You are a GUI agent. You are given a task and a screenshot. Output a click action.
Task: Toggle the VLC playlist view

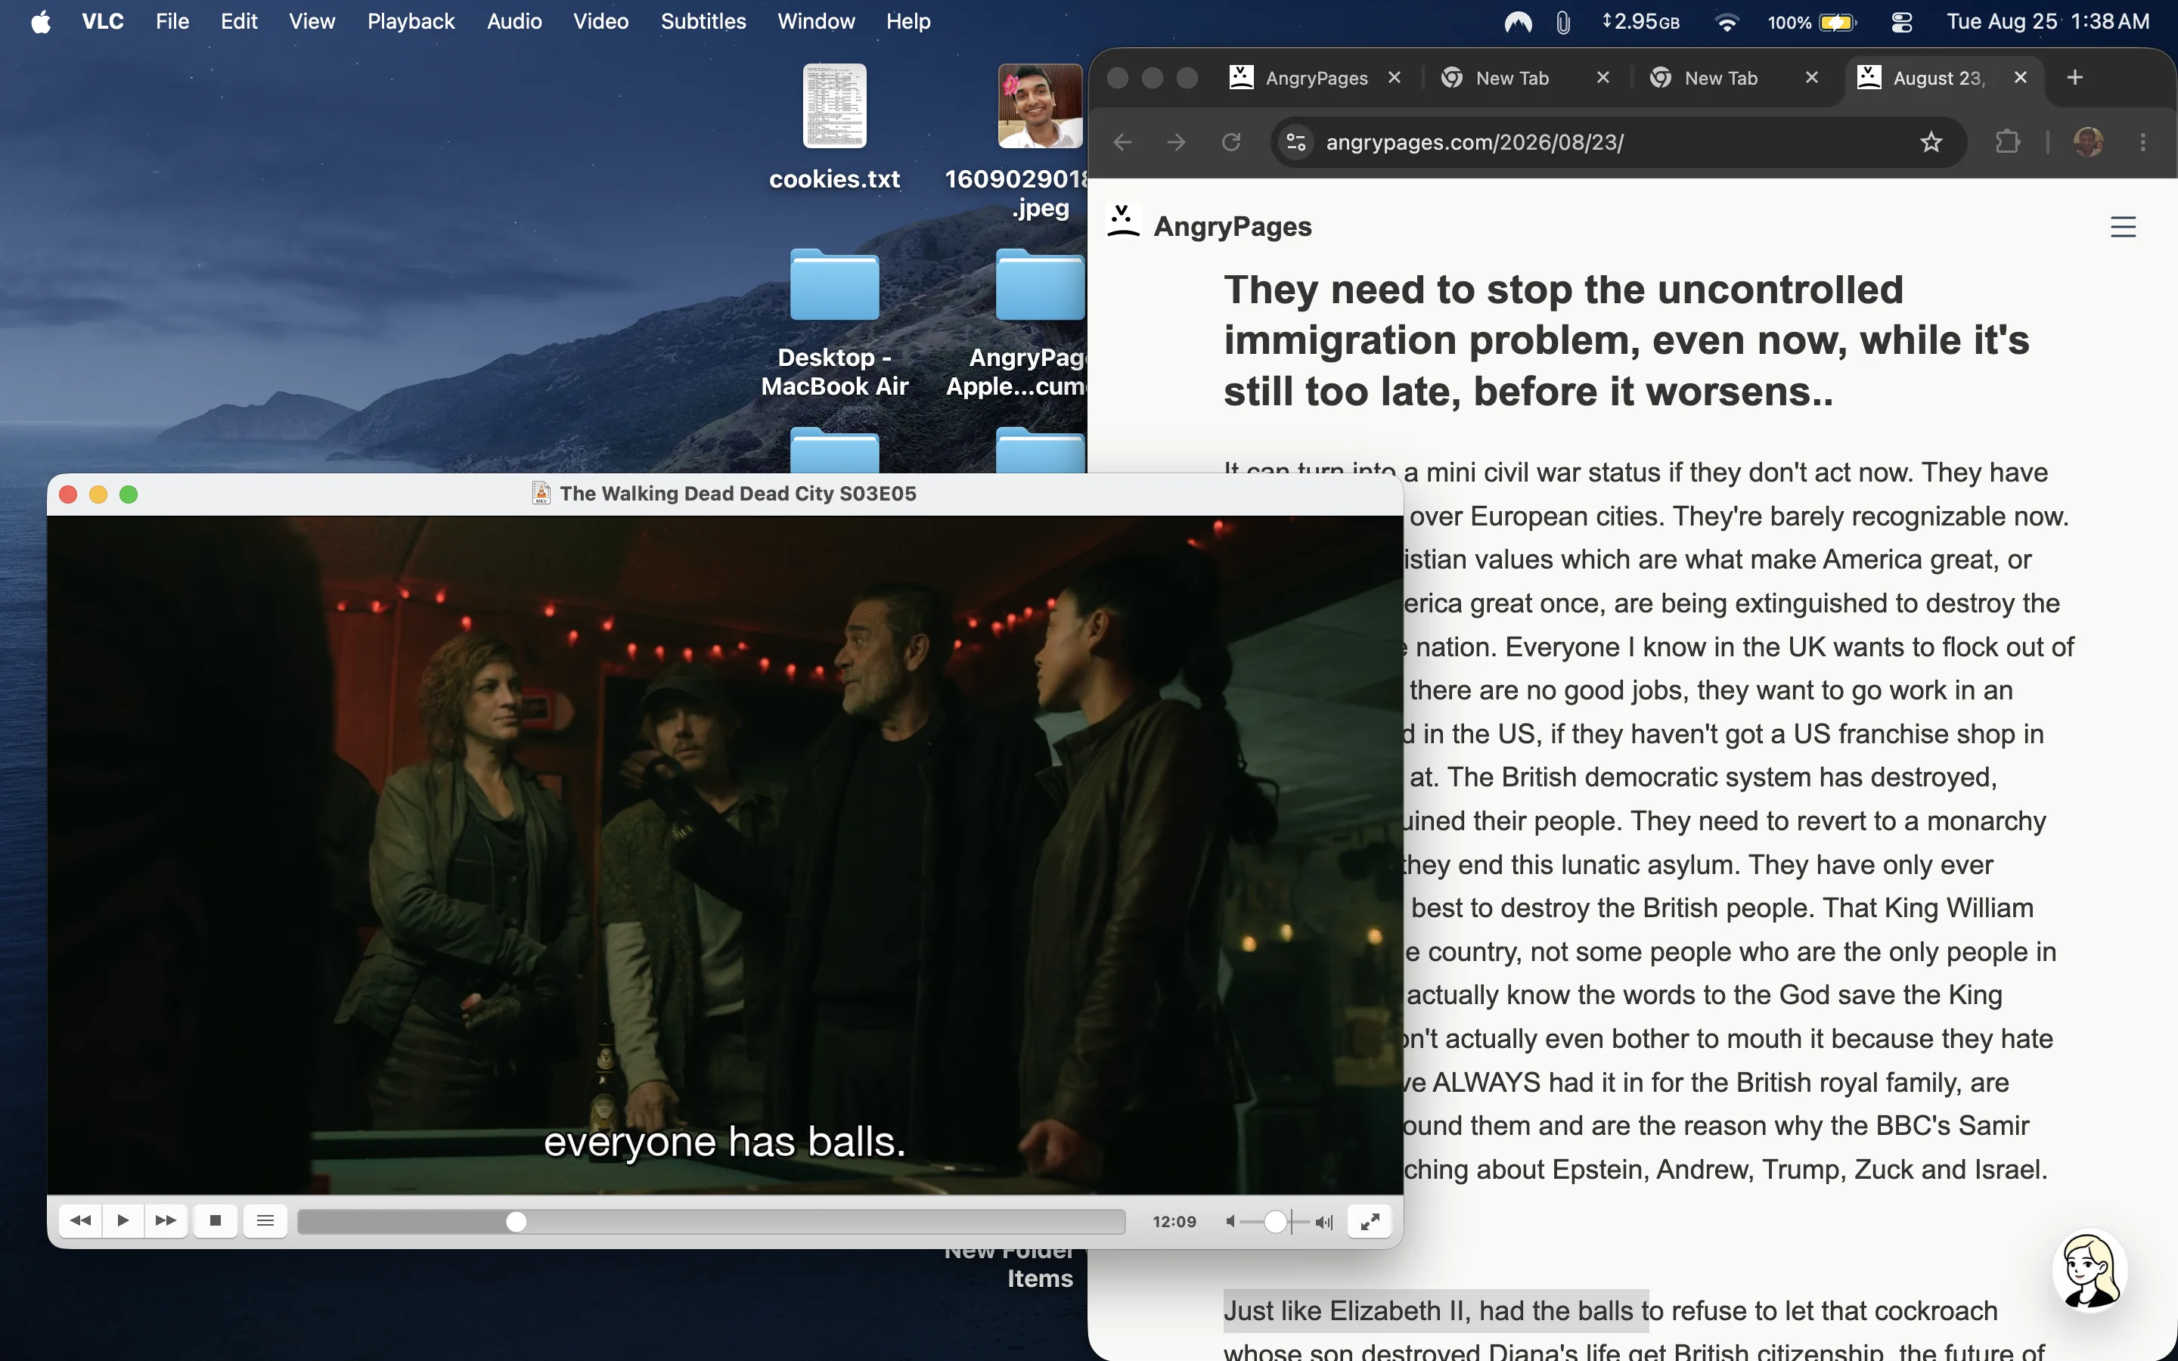(x=265, y=1220)
